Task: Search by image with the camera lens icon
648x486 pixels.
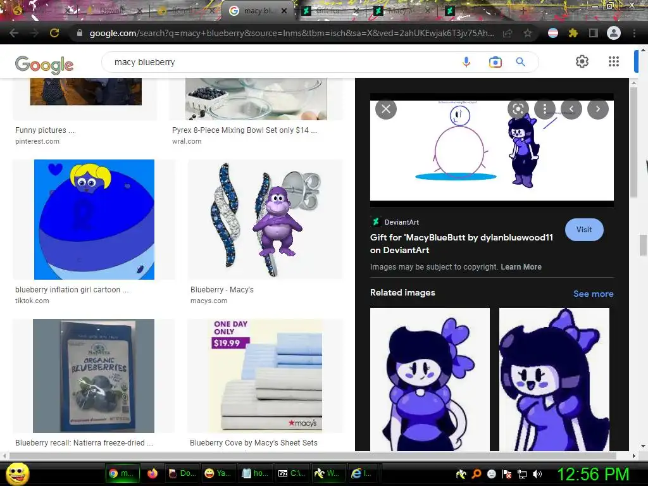Action: (495, 62)
